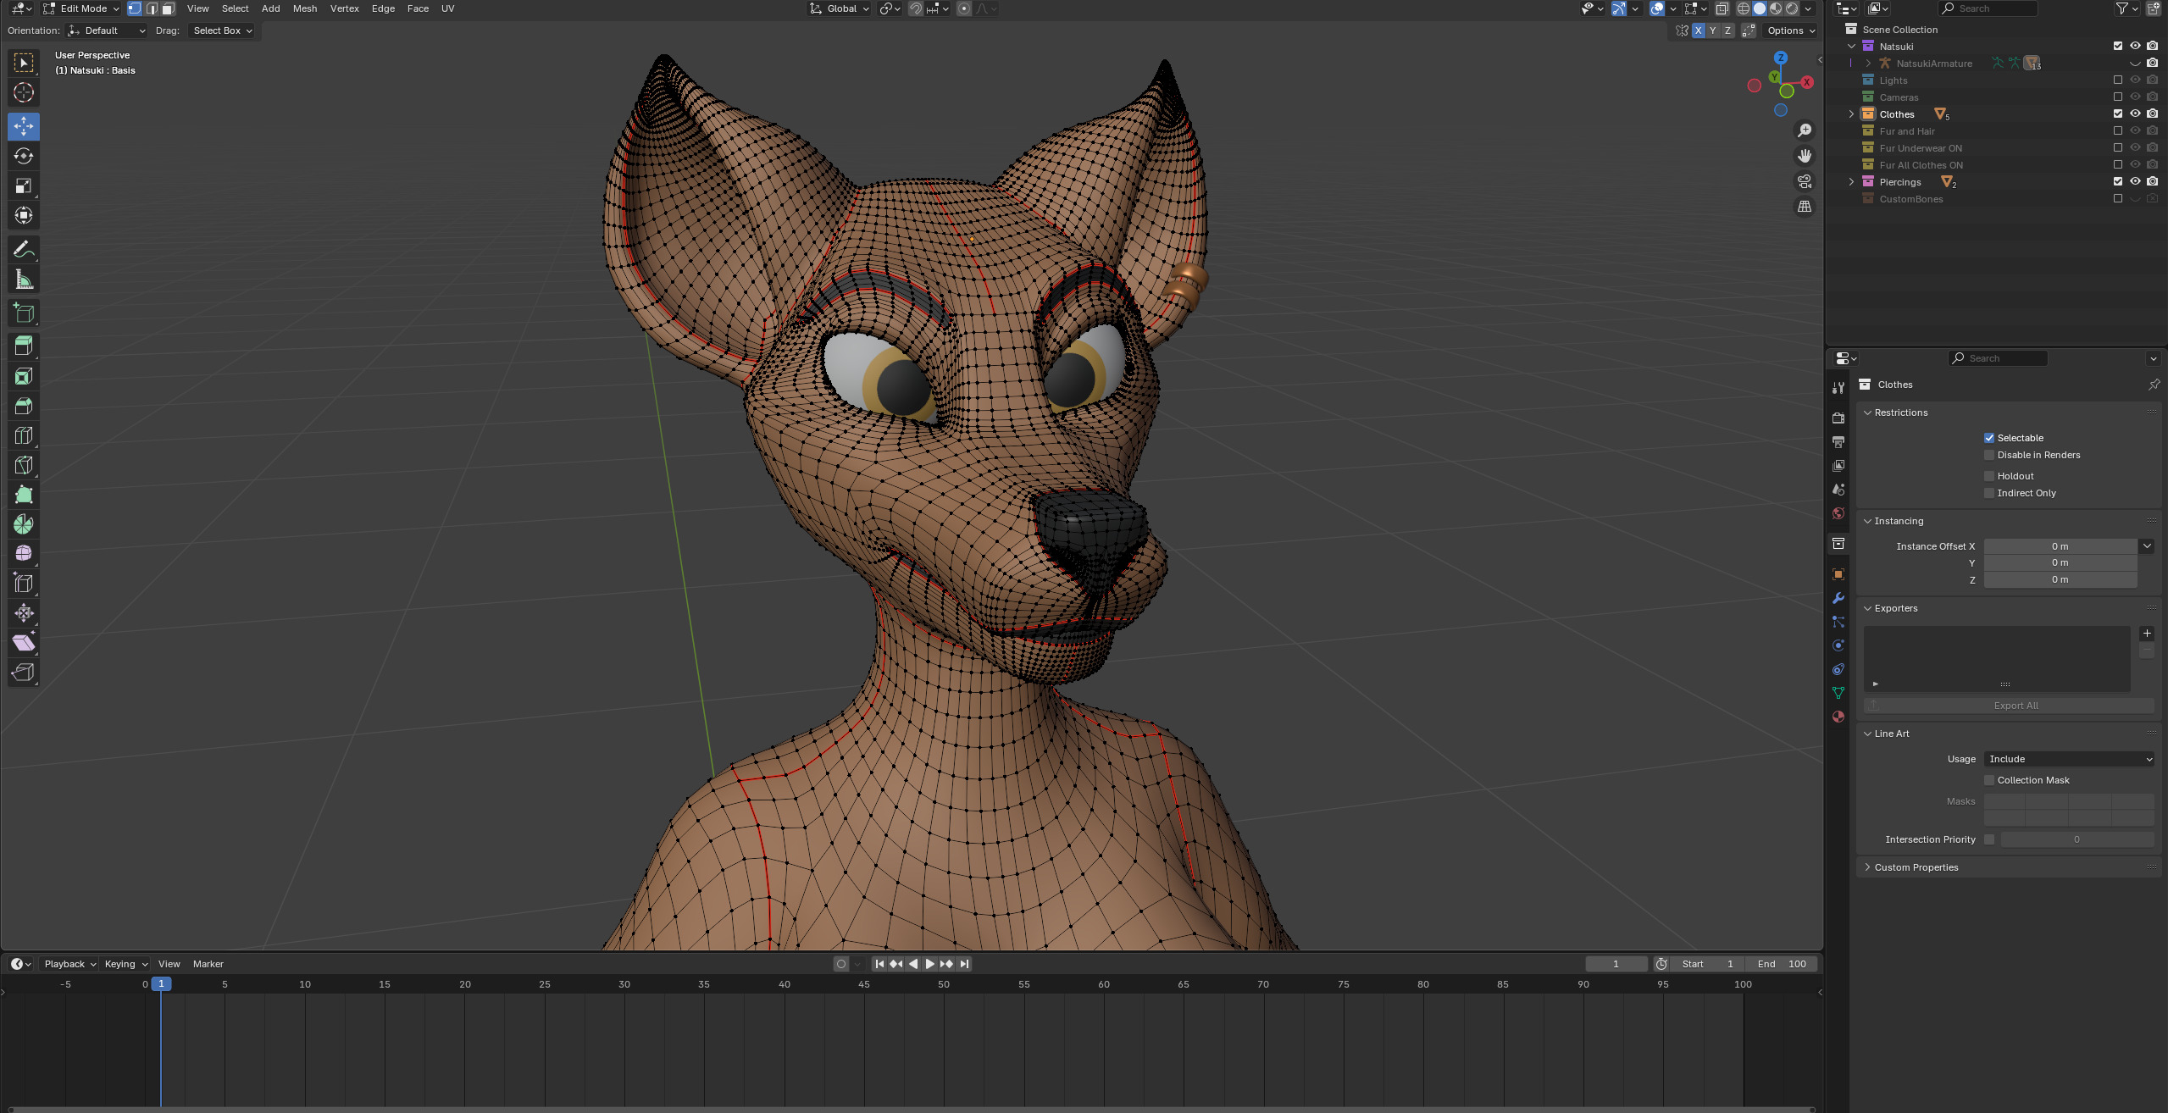Viewport: 2168px width, 1113px height.
Task: Expand the Custom Properties panel
Action: [1916, 867]
